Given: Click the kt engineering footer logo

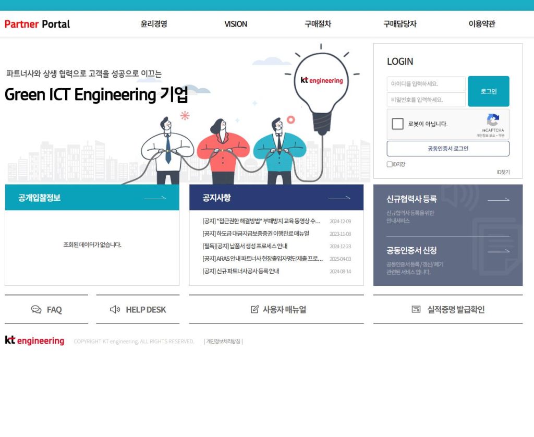Looking at the screenshot, I should (x=34, y=341).
